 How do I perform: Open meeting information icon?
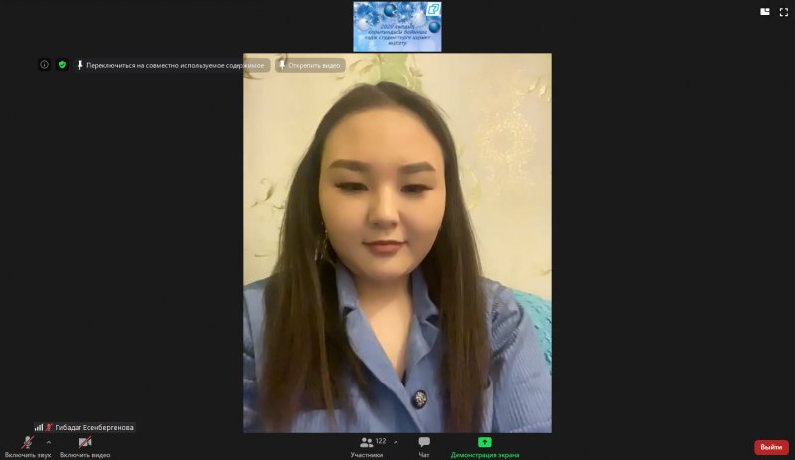tap(44, 65)
